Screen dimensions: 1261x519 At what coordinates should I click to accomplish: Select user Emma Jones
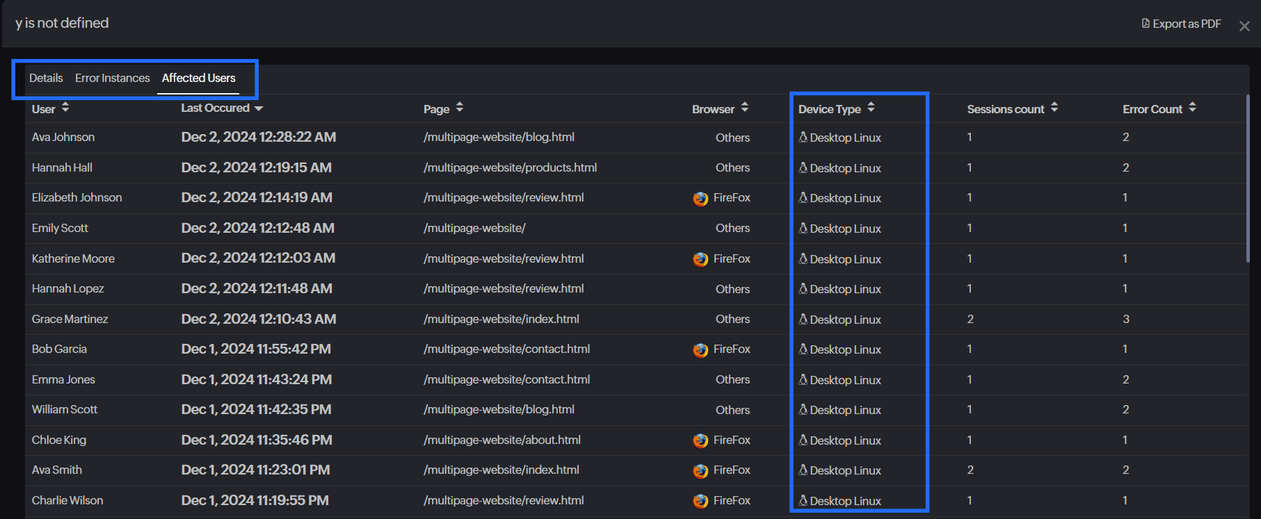[x=63, y=379]
